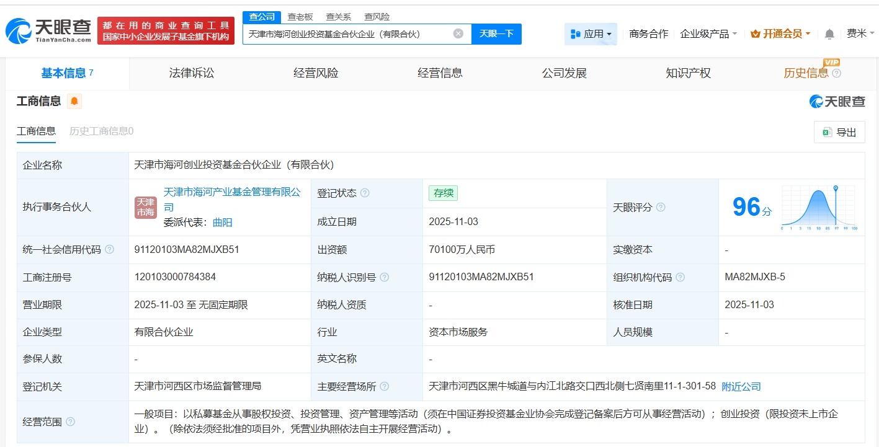This screenshot has height=447, width=879.
Task: Open the 费米 account dropdown
Action: coord(860,33)
